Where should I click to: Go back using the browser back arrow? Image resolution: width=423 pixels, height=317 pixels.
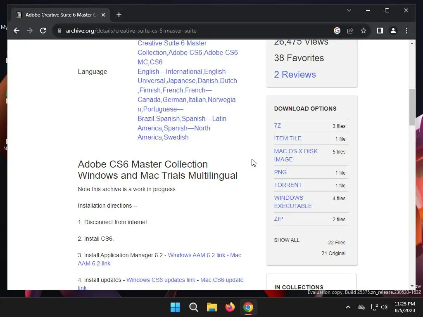point(17,31)
